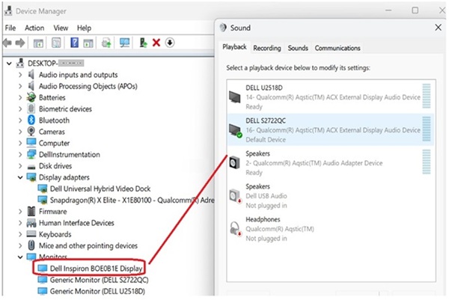Click the Bluetooth category icon
The width and height of the screenshot is (449, 300).
pos(31,120)
